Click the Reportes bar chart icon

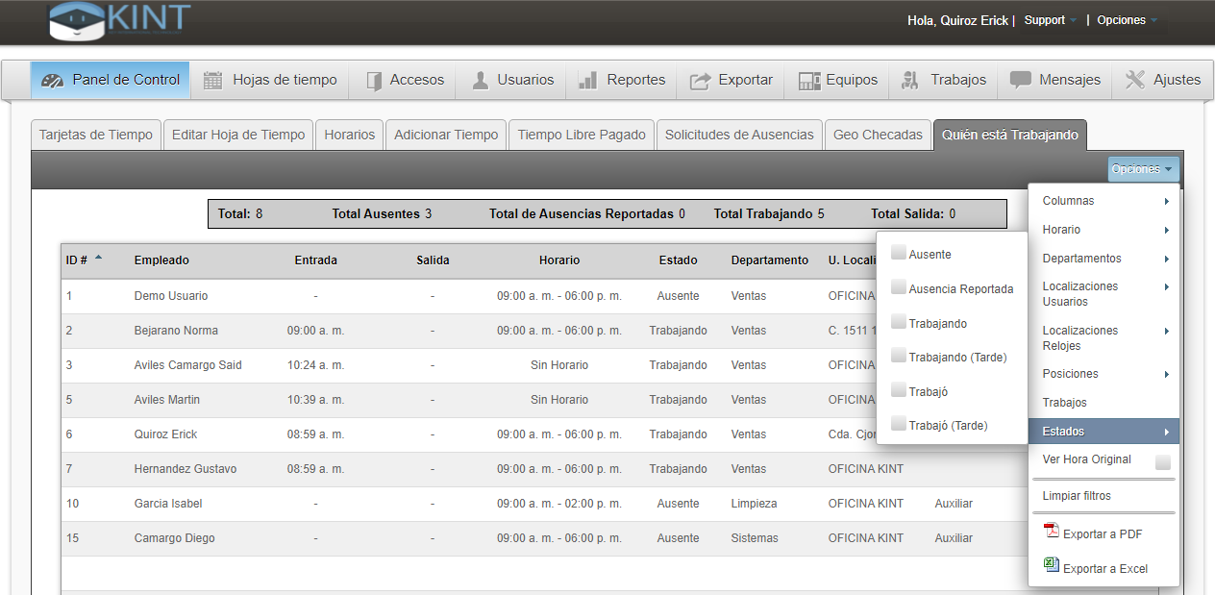pyautogui.click(x=588, y=81)
